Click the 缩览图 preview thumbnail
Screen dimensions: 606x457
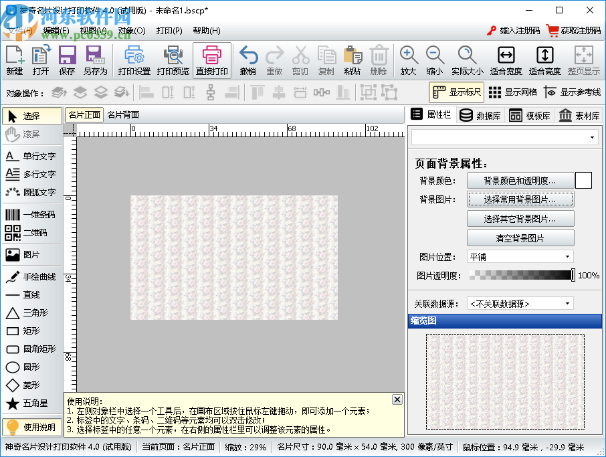point(505,381)
